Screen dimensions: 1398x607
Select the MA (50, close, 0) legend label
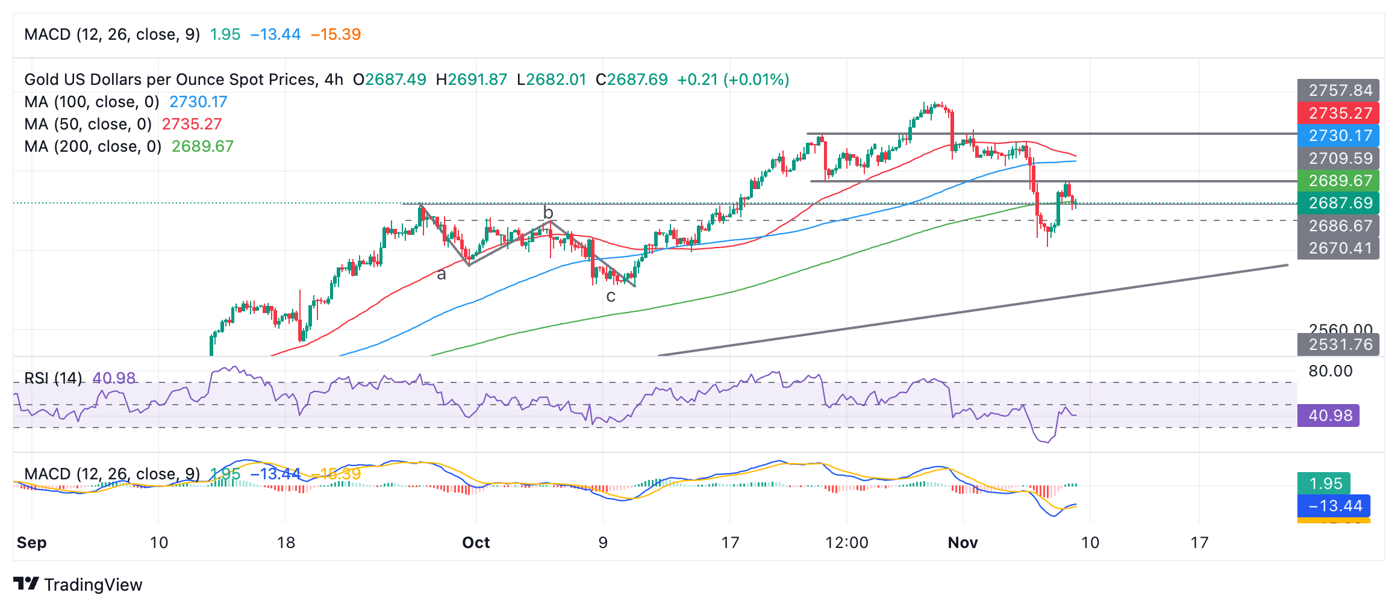click(x=88, y=124)
